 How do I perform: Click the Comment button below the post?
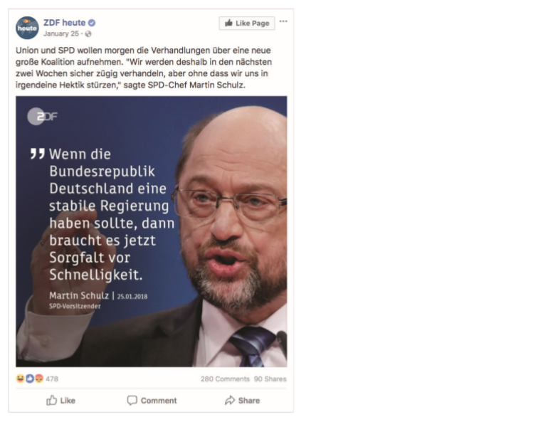[152, 400]
